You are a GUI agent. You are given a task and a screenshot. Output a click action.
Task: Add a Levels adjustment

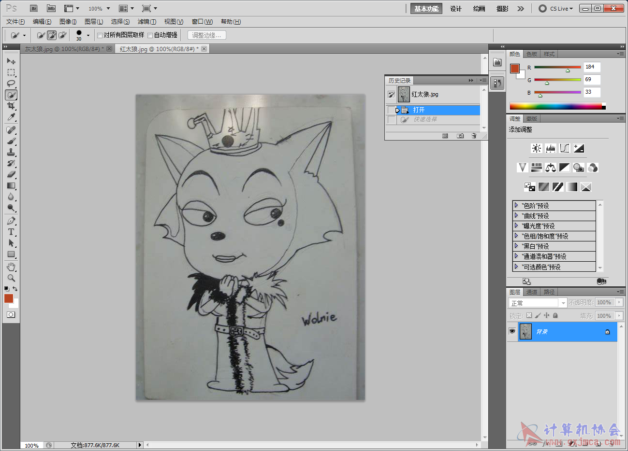pyautogui.click(x=551, y=148)
